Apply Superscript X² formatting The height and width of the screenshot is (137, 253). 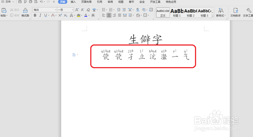point(60,15)
